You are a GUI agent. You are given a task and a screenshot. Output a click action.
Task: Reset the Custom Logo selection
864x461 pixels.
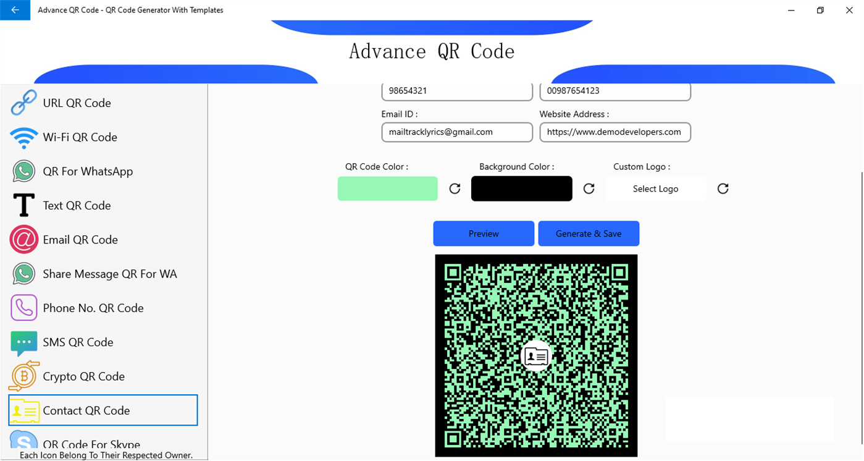click(723, 188)
